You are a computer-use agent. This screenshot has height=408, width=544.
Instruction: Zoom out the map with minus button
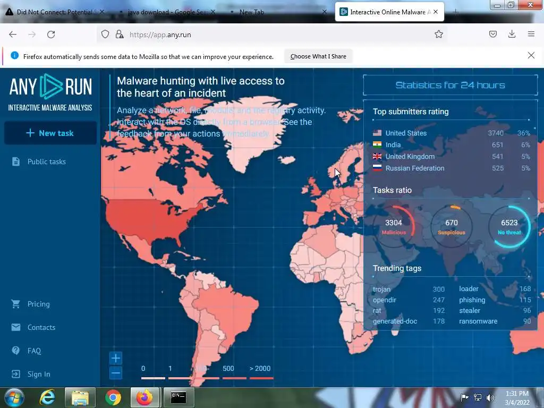click(116, 373)
